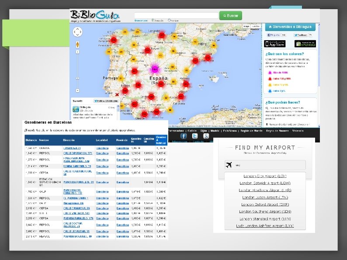Select the Dirección search radio button

153,20
